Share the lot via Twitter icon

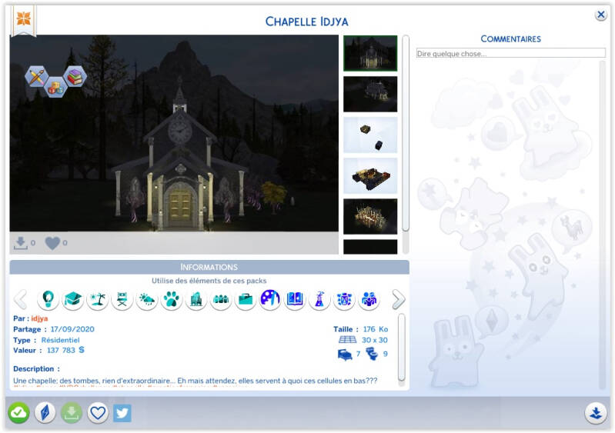coord(122,413)
